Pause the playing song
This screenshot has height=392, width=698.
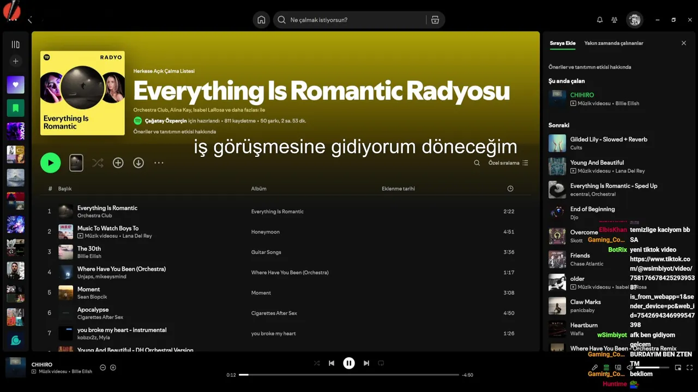coord(349,363)
